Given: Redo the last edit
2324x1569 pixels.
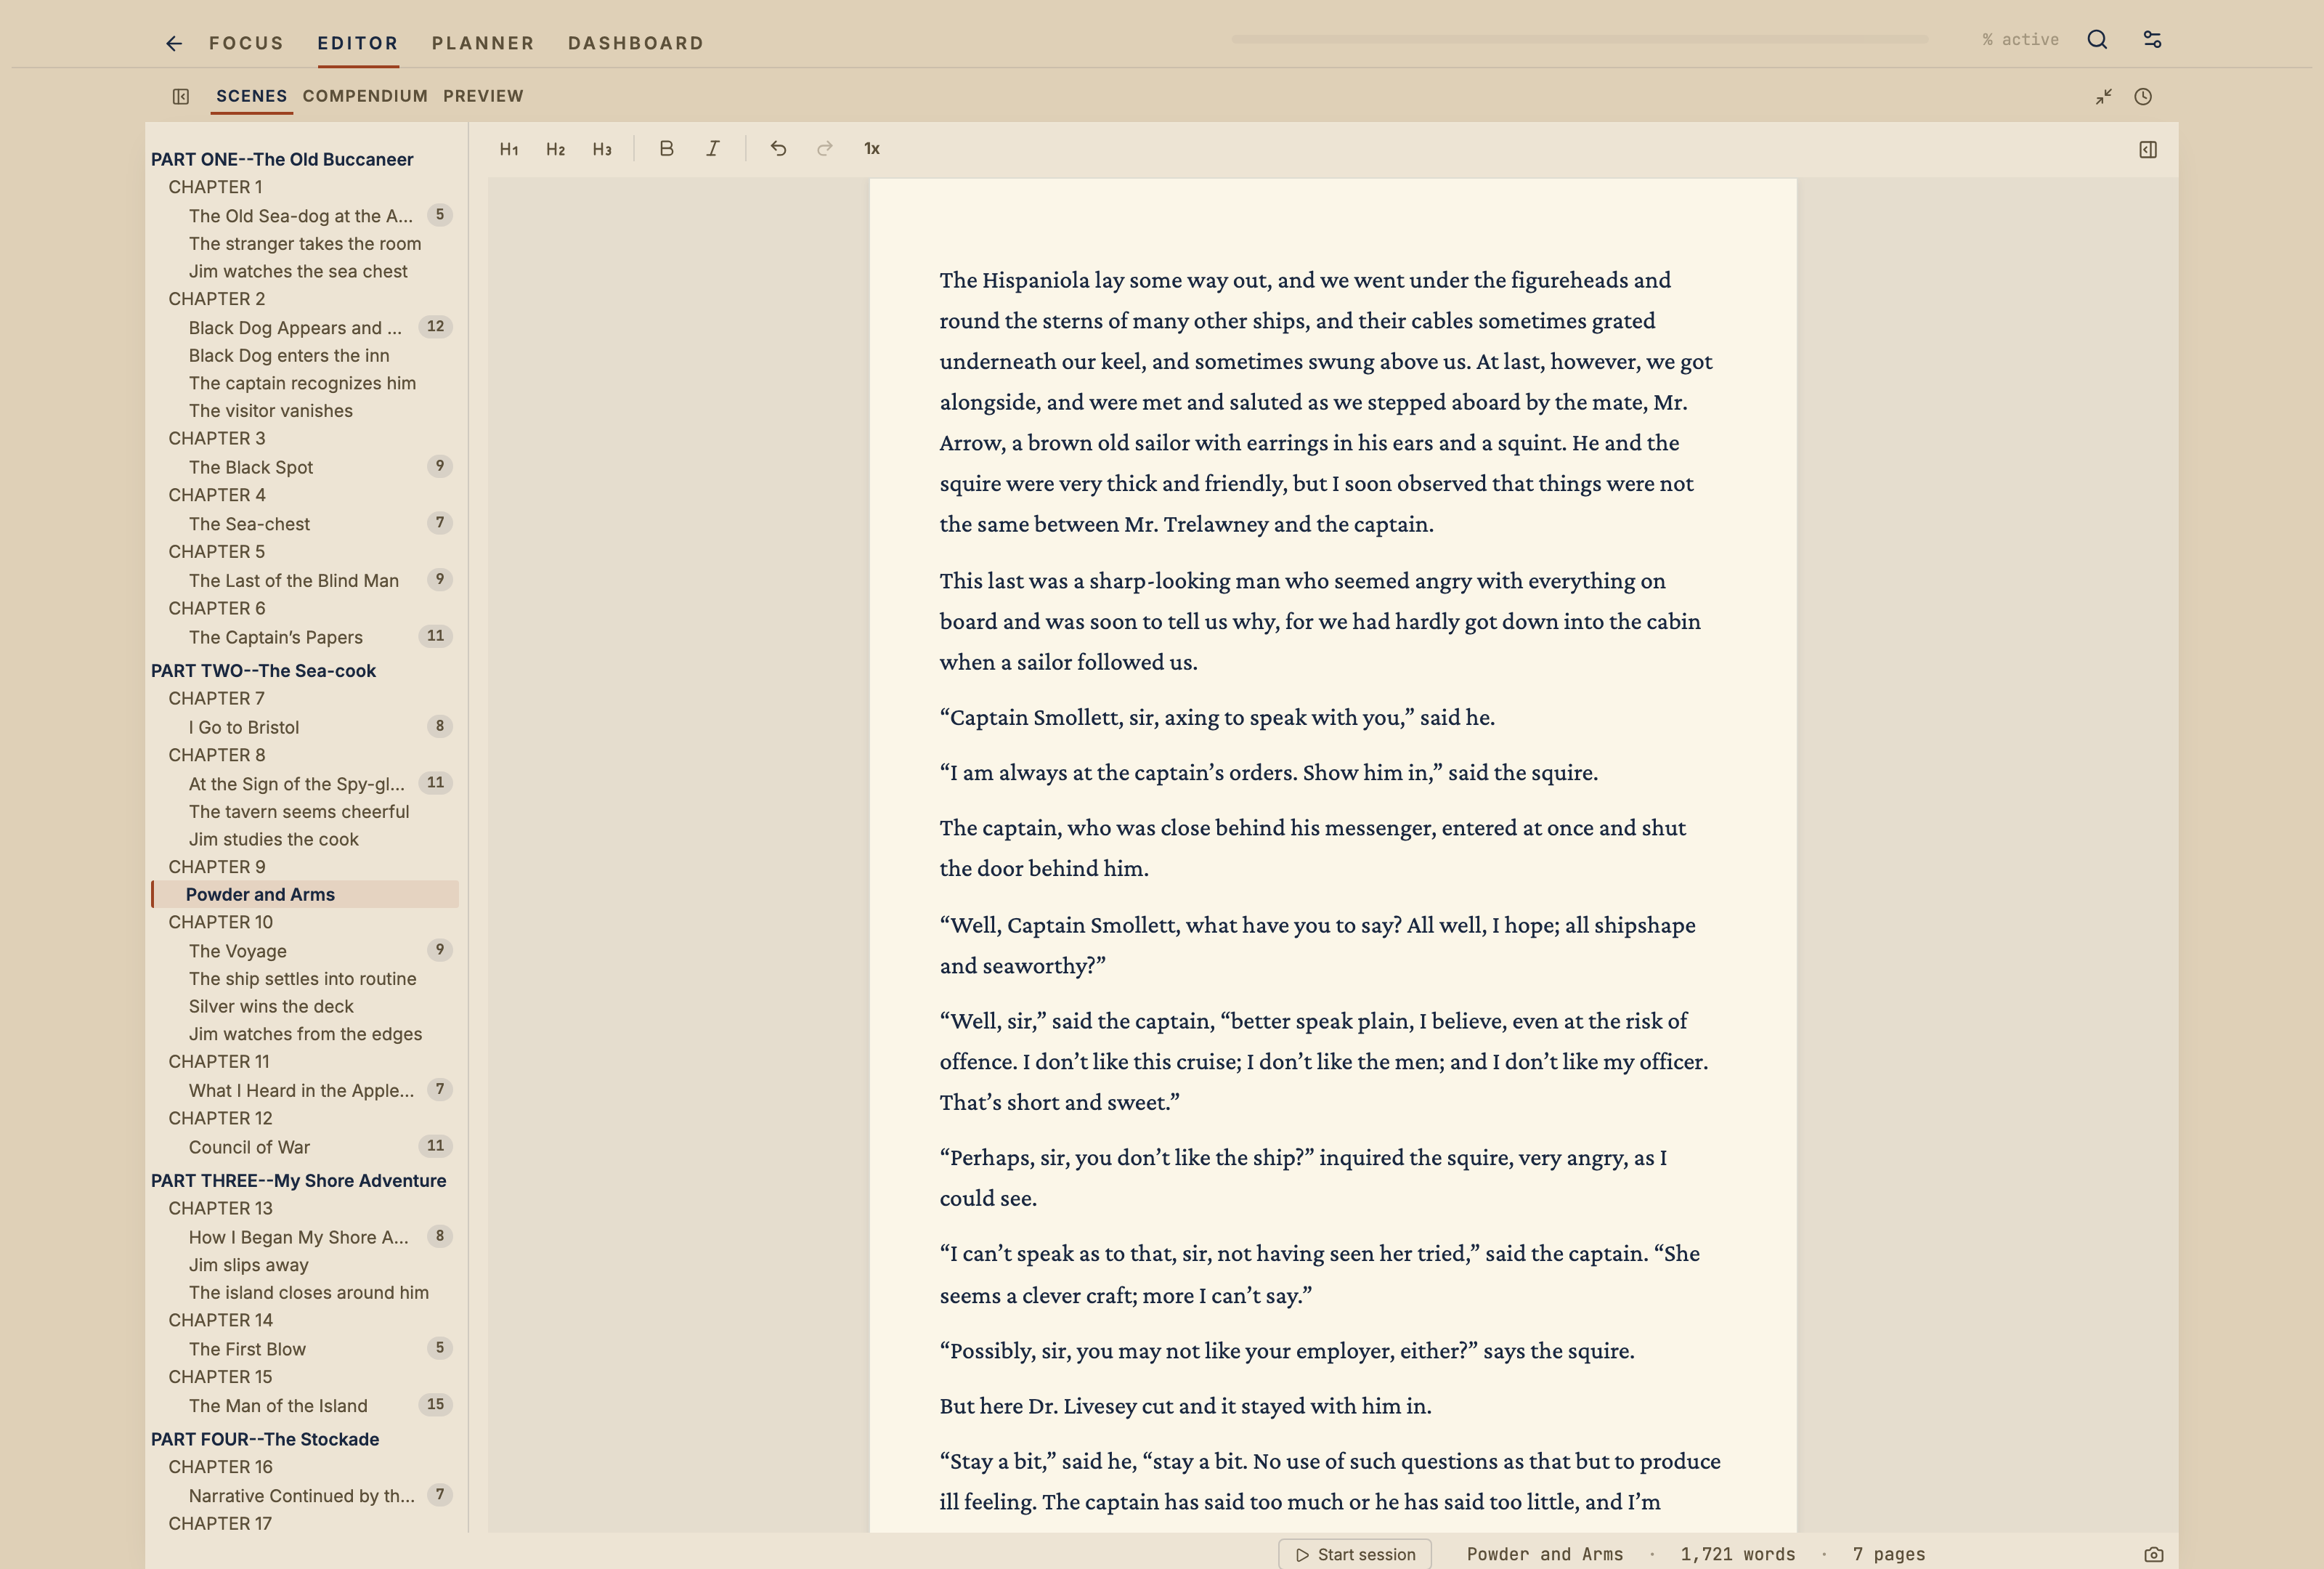Looking at the screenshot, I should click(x=824, y=149).
